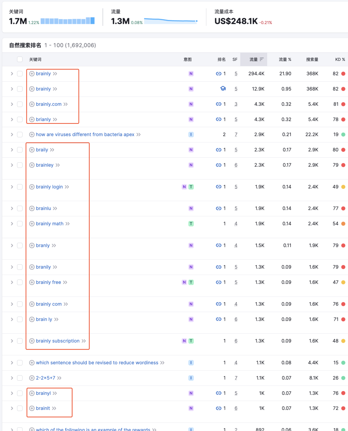Sort by 搜索量 column header
Screen dimensions: 348x431
click(x=312, y=59)
